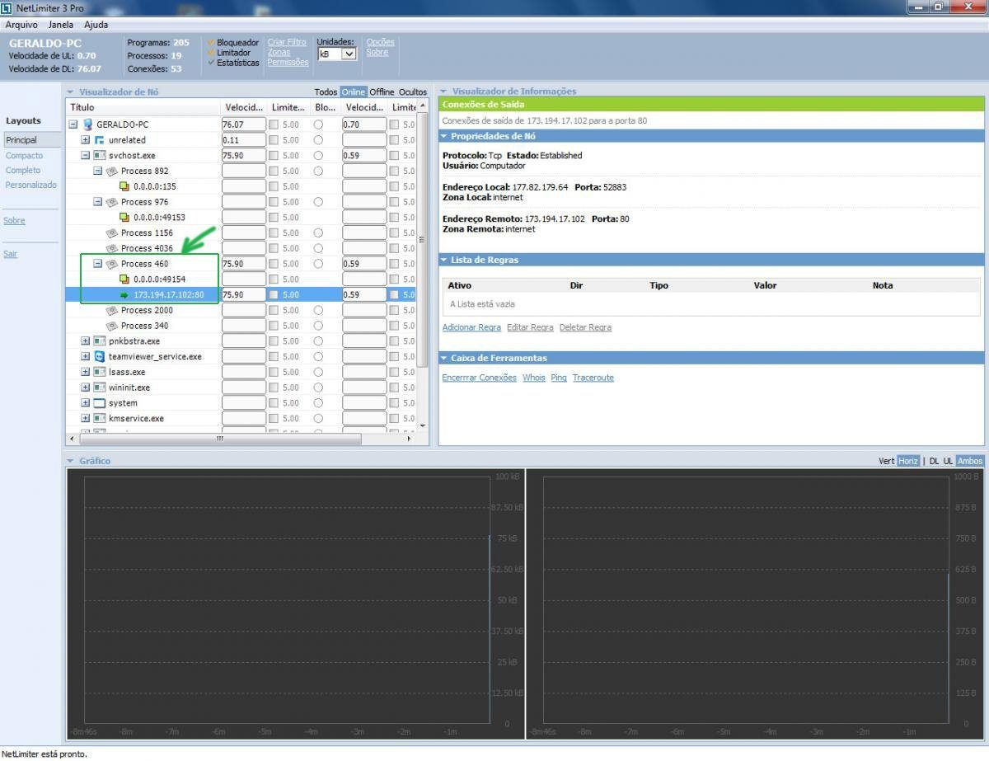Click the GERALDO-PC computer icon

[x=88, y=124]
